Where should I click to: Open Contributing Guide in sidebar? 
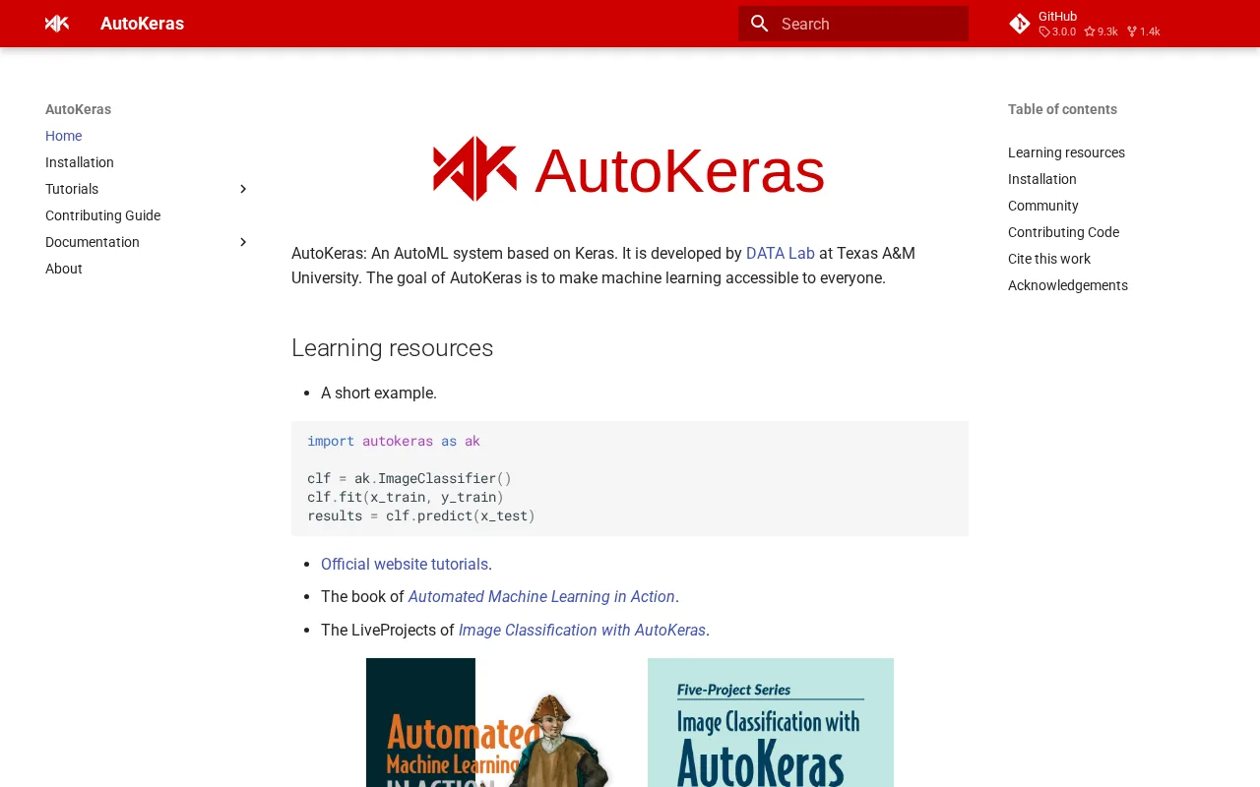point(103,215)
